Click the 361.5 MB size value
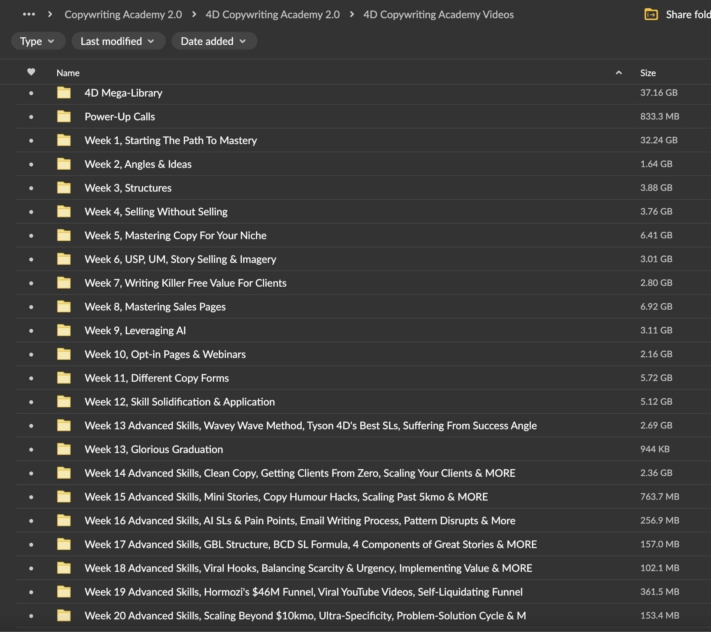 point(659,592)
